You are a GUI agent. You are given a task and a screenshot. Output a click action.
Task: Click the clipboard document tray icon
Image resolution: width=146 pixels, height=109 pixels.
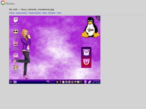click(x=63, y=82)
